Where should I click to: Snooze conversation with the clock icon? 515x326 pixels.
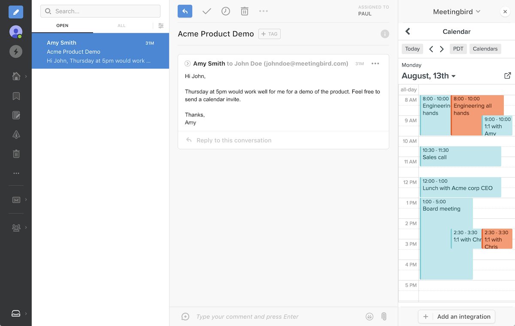[x=226, y=12]
